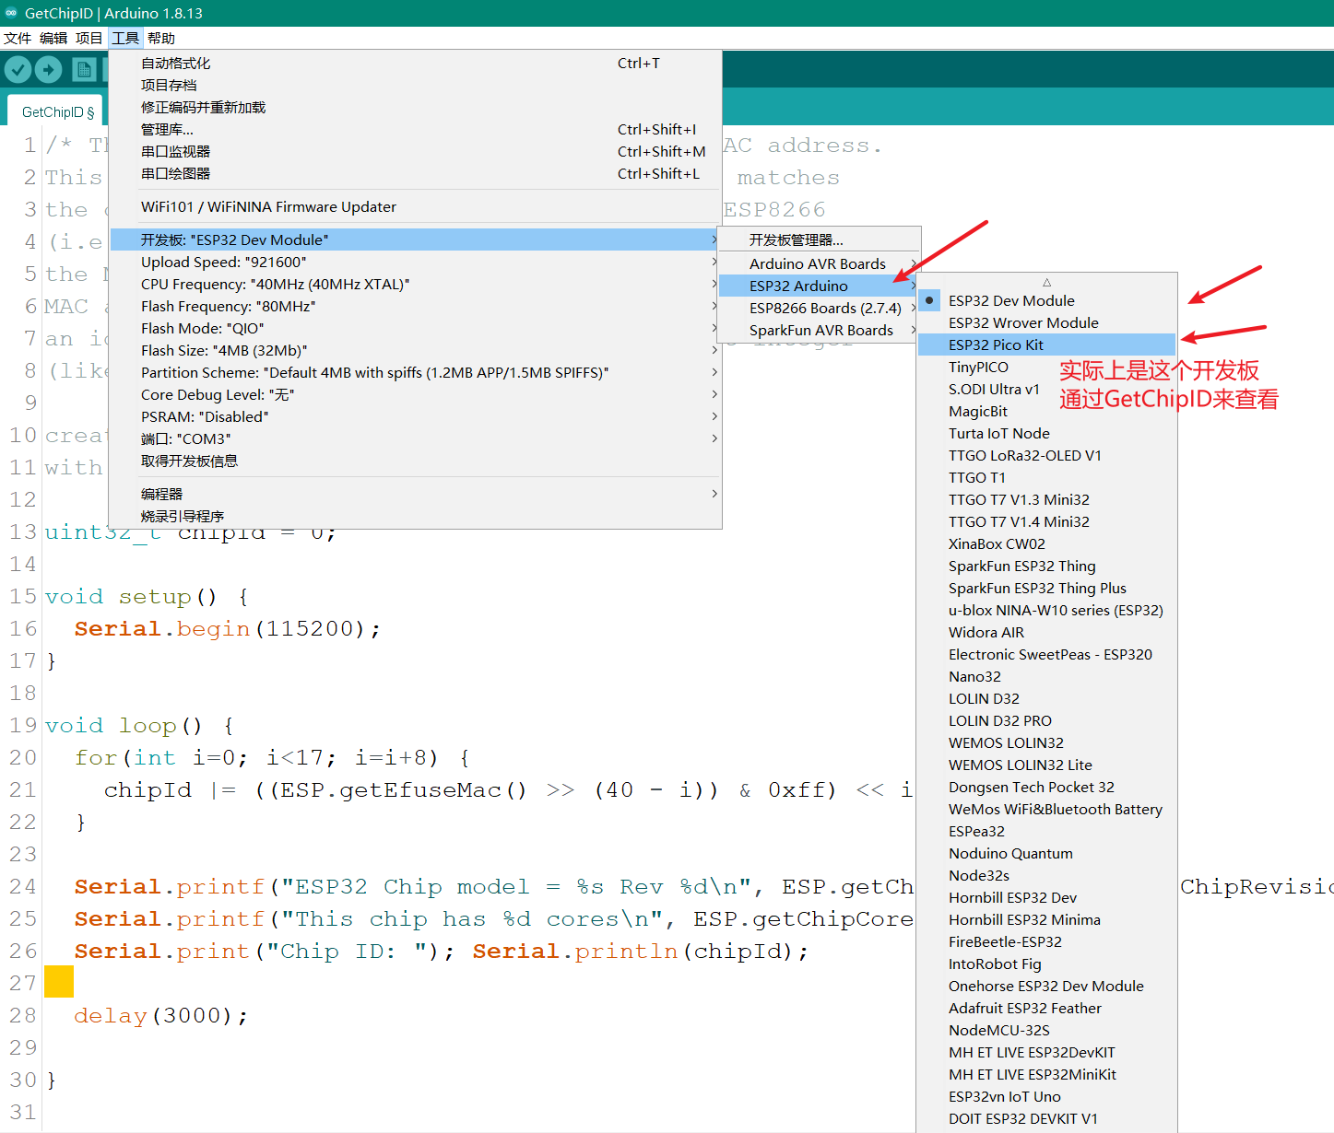Expand 端口 "COM3" submenu
Viewport: 1334px width, 1133px height.
click(415, 438)
